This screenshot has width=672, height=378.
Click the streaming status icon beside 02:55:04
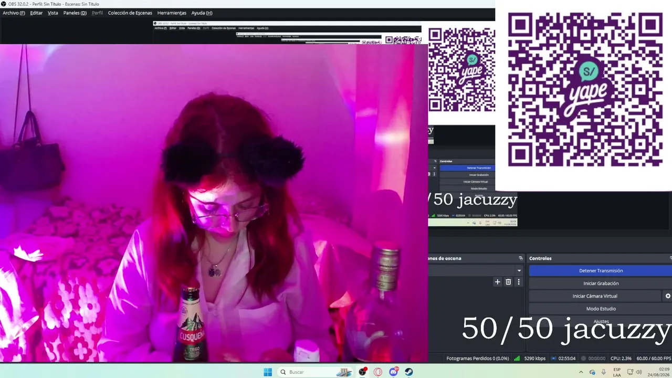[553, 359]
